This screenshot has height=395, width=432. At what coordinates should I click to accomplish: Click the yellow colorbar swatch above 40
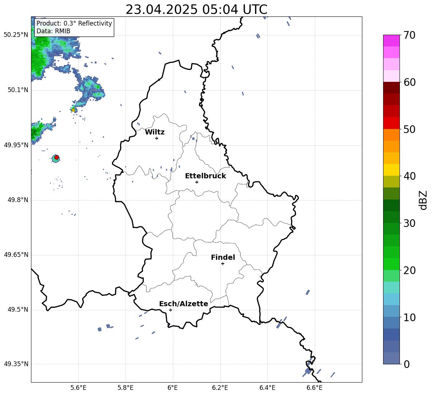[x=391, y=170]
